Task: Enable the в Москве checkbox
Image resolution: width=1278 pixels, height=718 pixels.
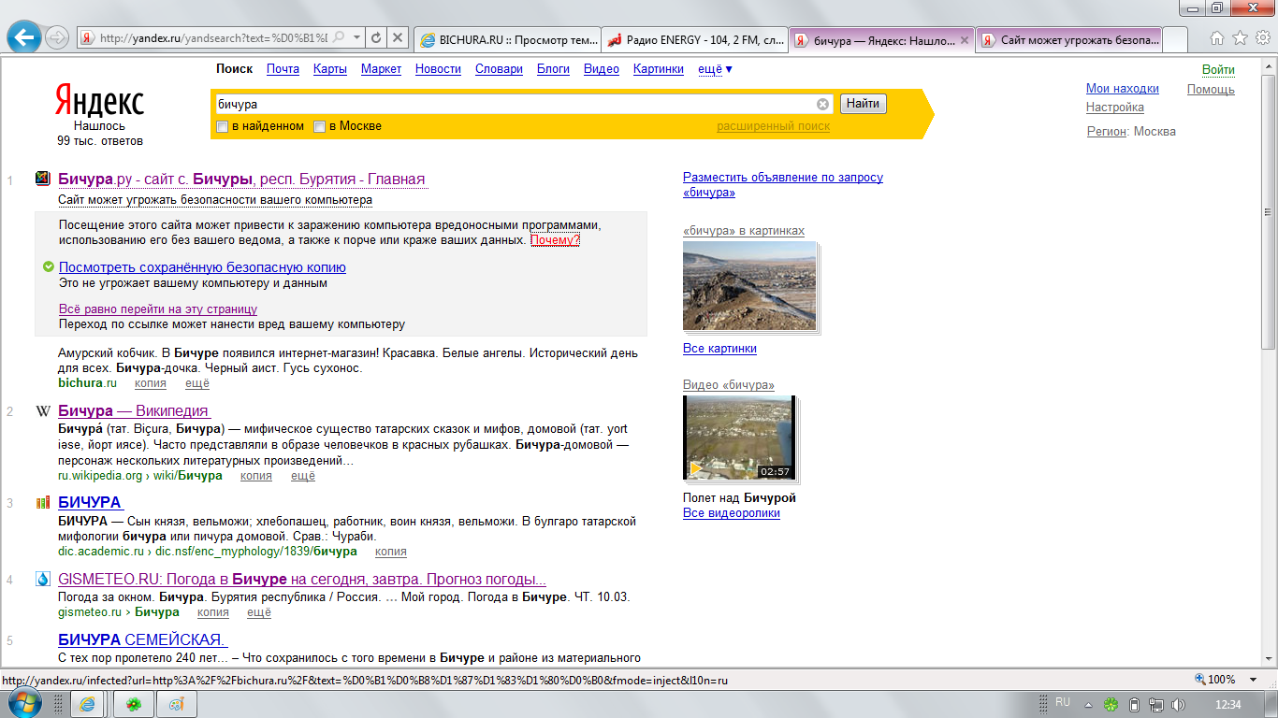Action: 319,126
